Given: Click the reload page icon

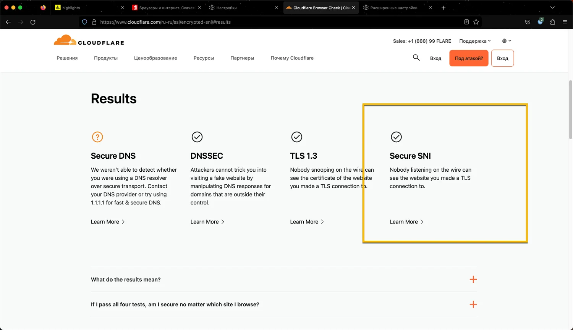Looking at the screenshot, I should (33, 22).
